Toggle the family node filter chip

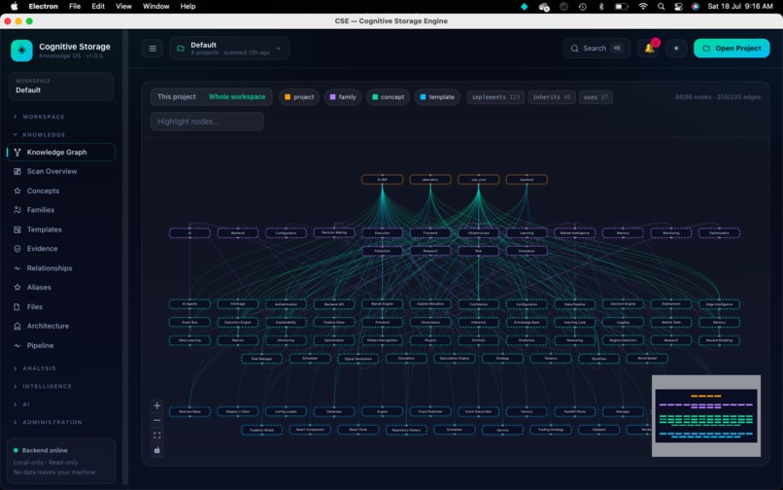pyautogui.click(x=343, y=97)
